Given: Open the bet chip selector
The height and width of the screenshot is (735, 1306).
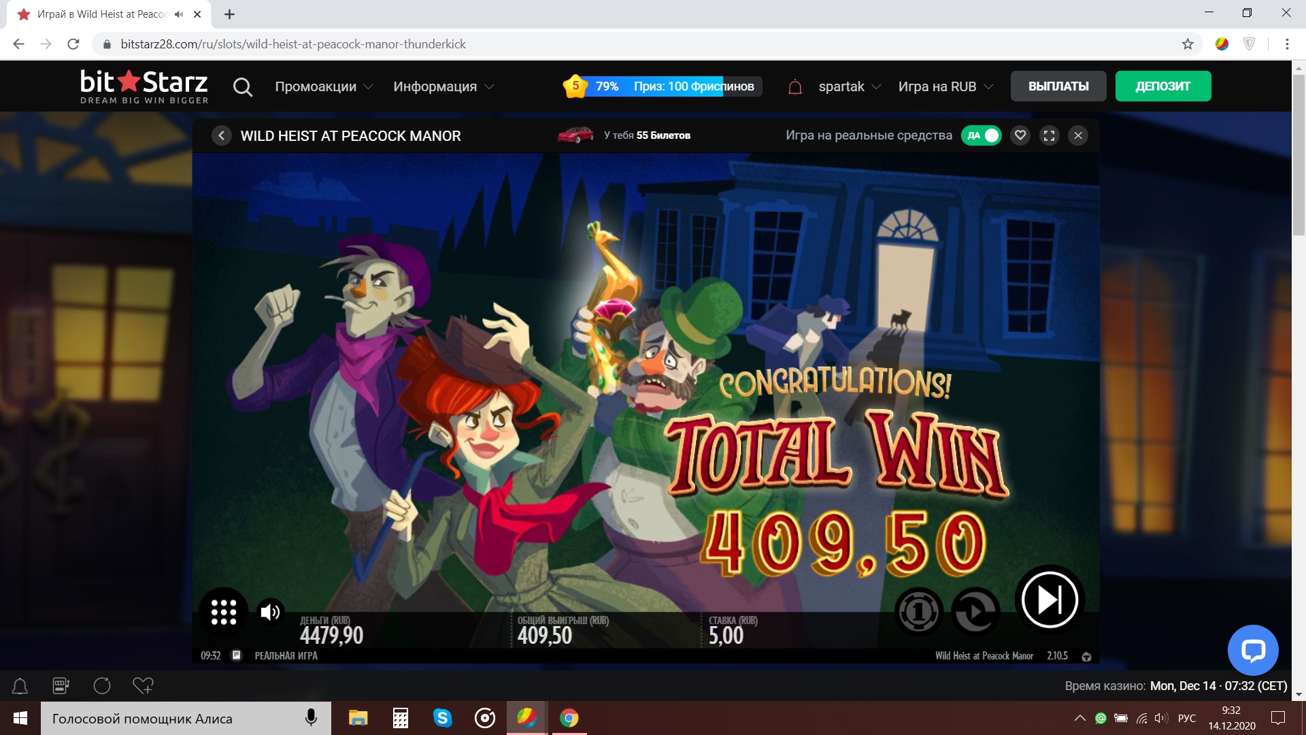Looking at the screenshot, I should tap(918, 612).
